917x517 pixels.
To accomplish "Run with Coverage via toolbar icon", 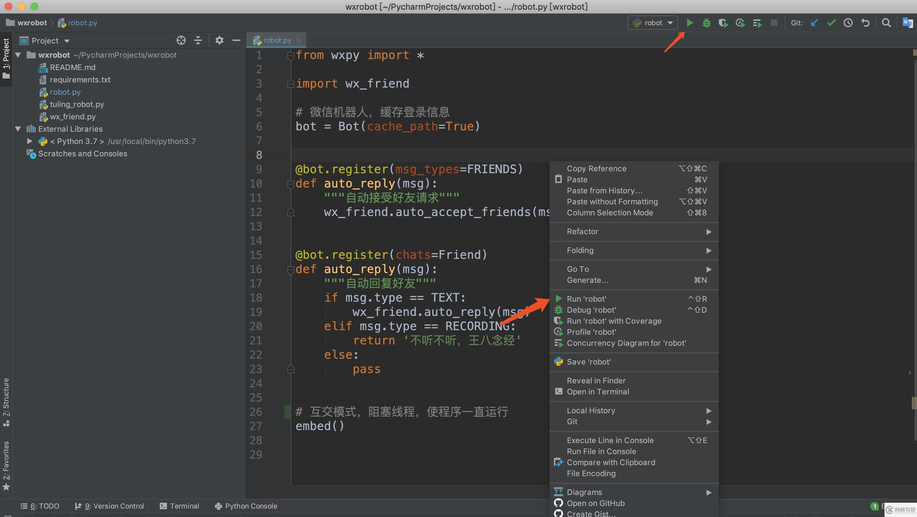I will pyautogui.click(x=723, y=23).
